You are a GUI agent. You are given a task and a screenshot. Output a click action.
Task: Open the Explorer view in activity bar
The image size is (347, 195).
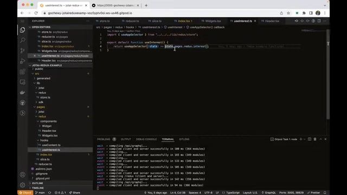[22, 30]
